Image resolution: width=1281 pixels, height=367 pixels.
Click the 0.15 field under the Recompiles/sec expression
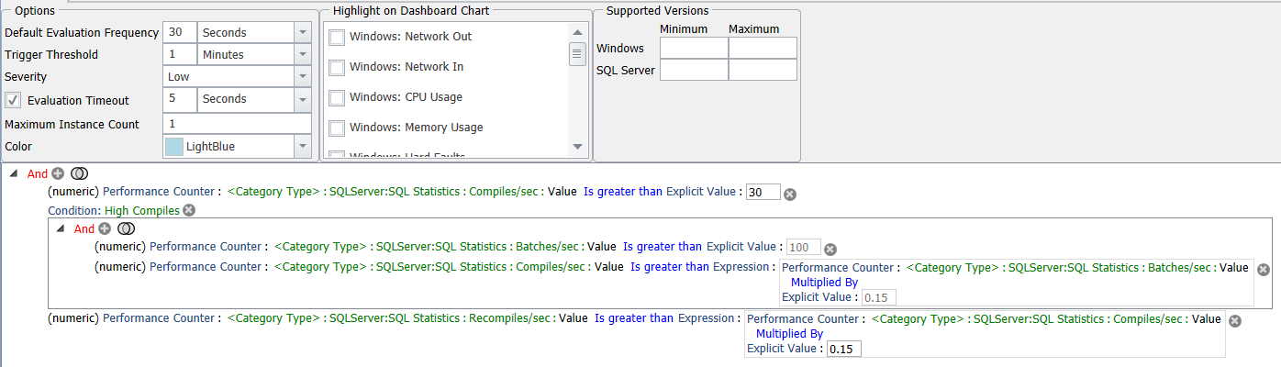click(844, 349)
